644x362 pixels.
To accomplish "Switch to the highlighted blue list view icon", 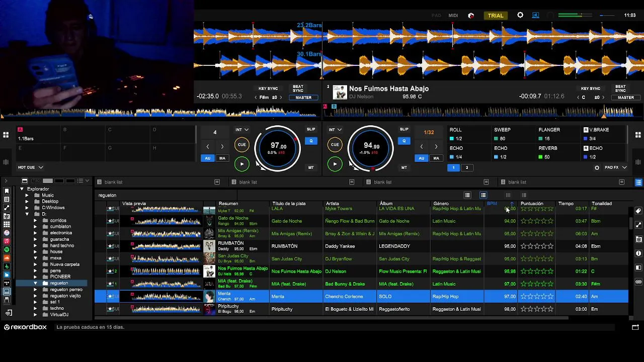I will (483, 195).
